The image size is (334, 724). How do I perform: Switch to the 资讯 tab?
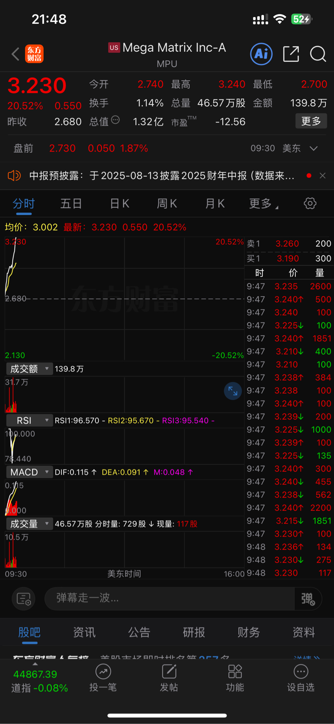pyautogui.click(x=84, y=632)
